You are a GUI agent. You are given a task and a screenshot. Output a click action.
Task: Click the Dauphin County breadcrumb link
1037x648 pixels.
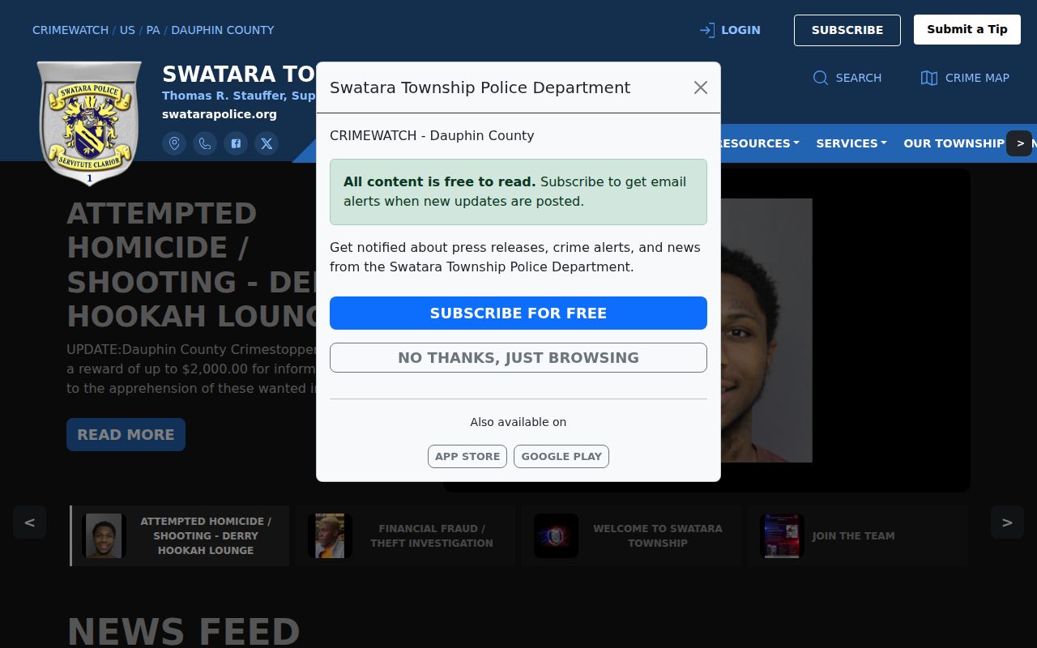(223, 30)
